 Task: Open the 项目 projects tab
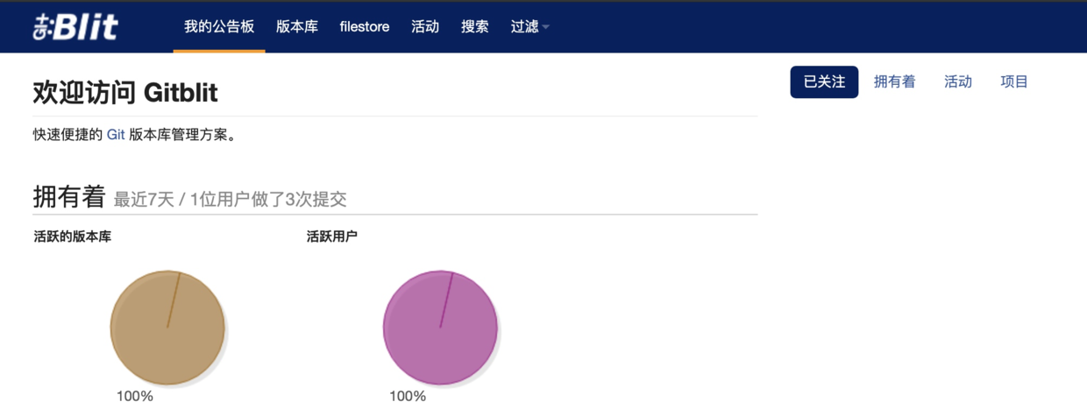coord(1013,81)
